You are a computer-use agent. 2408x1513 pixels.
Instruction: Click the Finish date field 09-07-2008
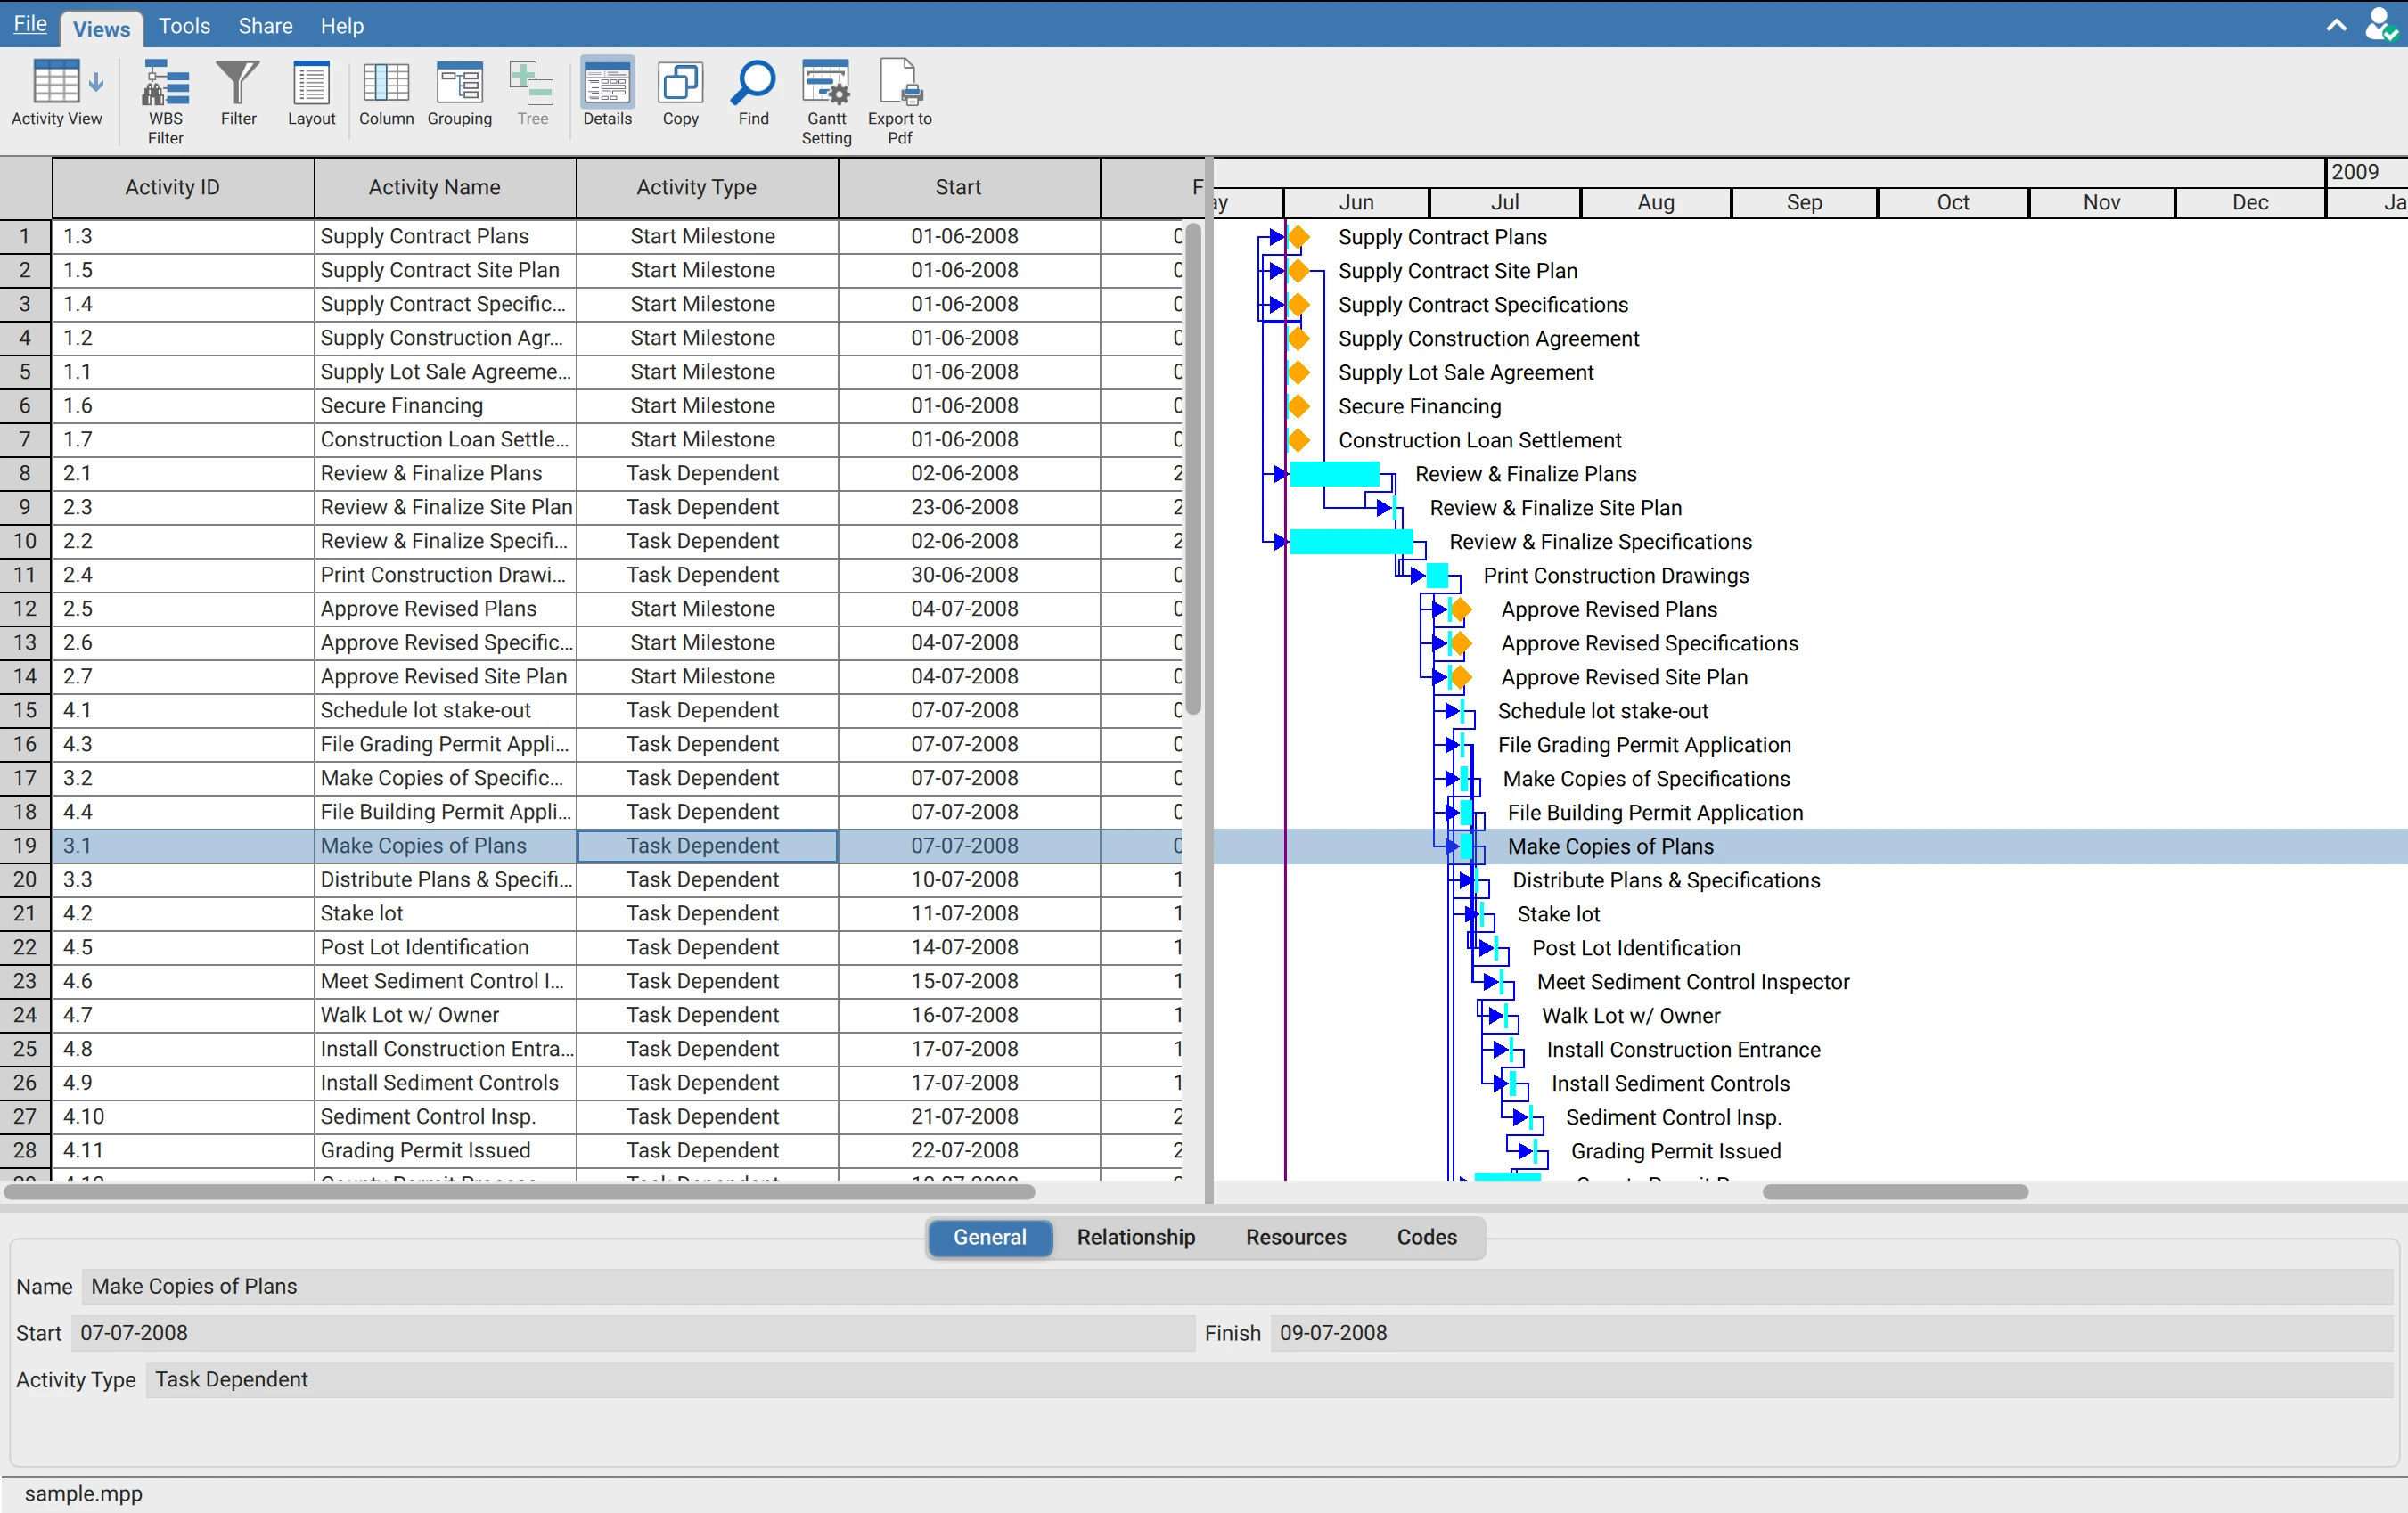pyautogui.click(x=1831, y=1333)
